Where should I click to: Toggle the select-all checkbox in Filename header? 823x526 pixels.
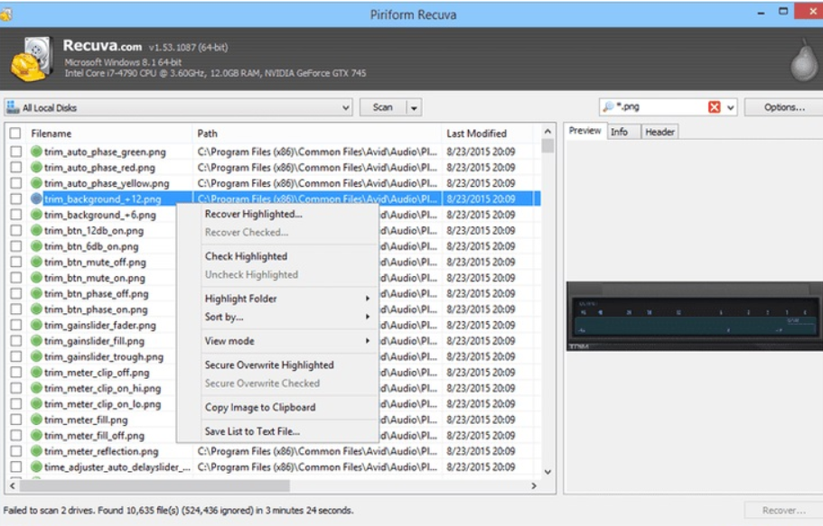click(x=15, y=134)
